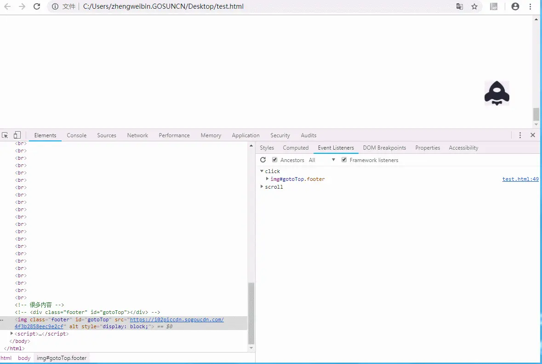Expand the img#gotoTop.footer listener
The image size is (542, 364).
(267, 179)
